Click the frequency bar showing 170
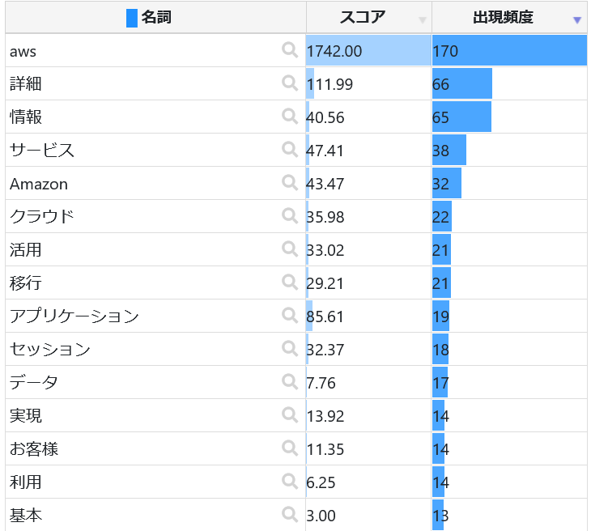This screenshot has width=591, height=531. click(509, 51)
